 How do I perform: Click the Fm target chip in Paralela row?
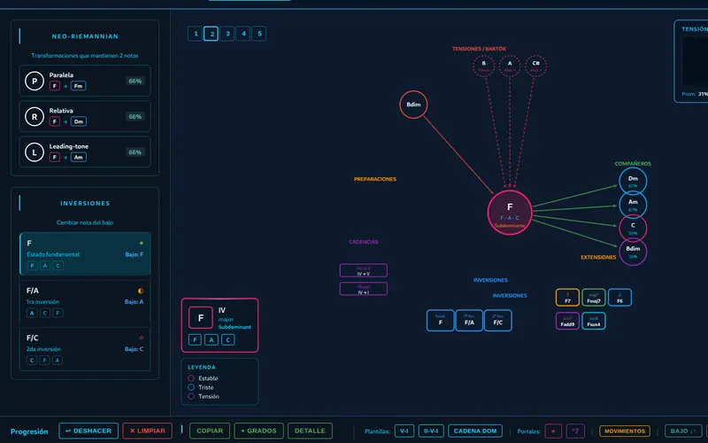[78, 86]
